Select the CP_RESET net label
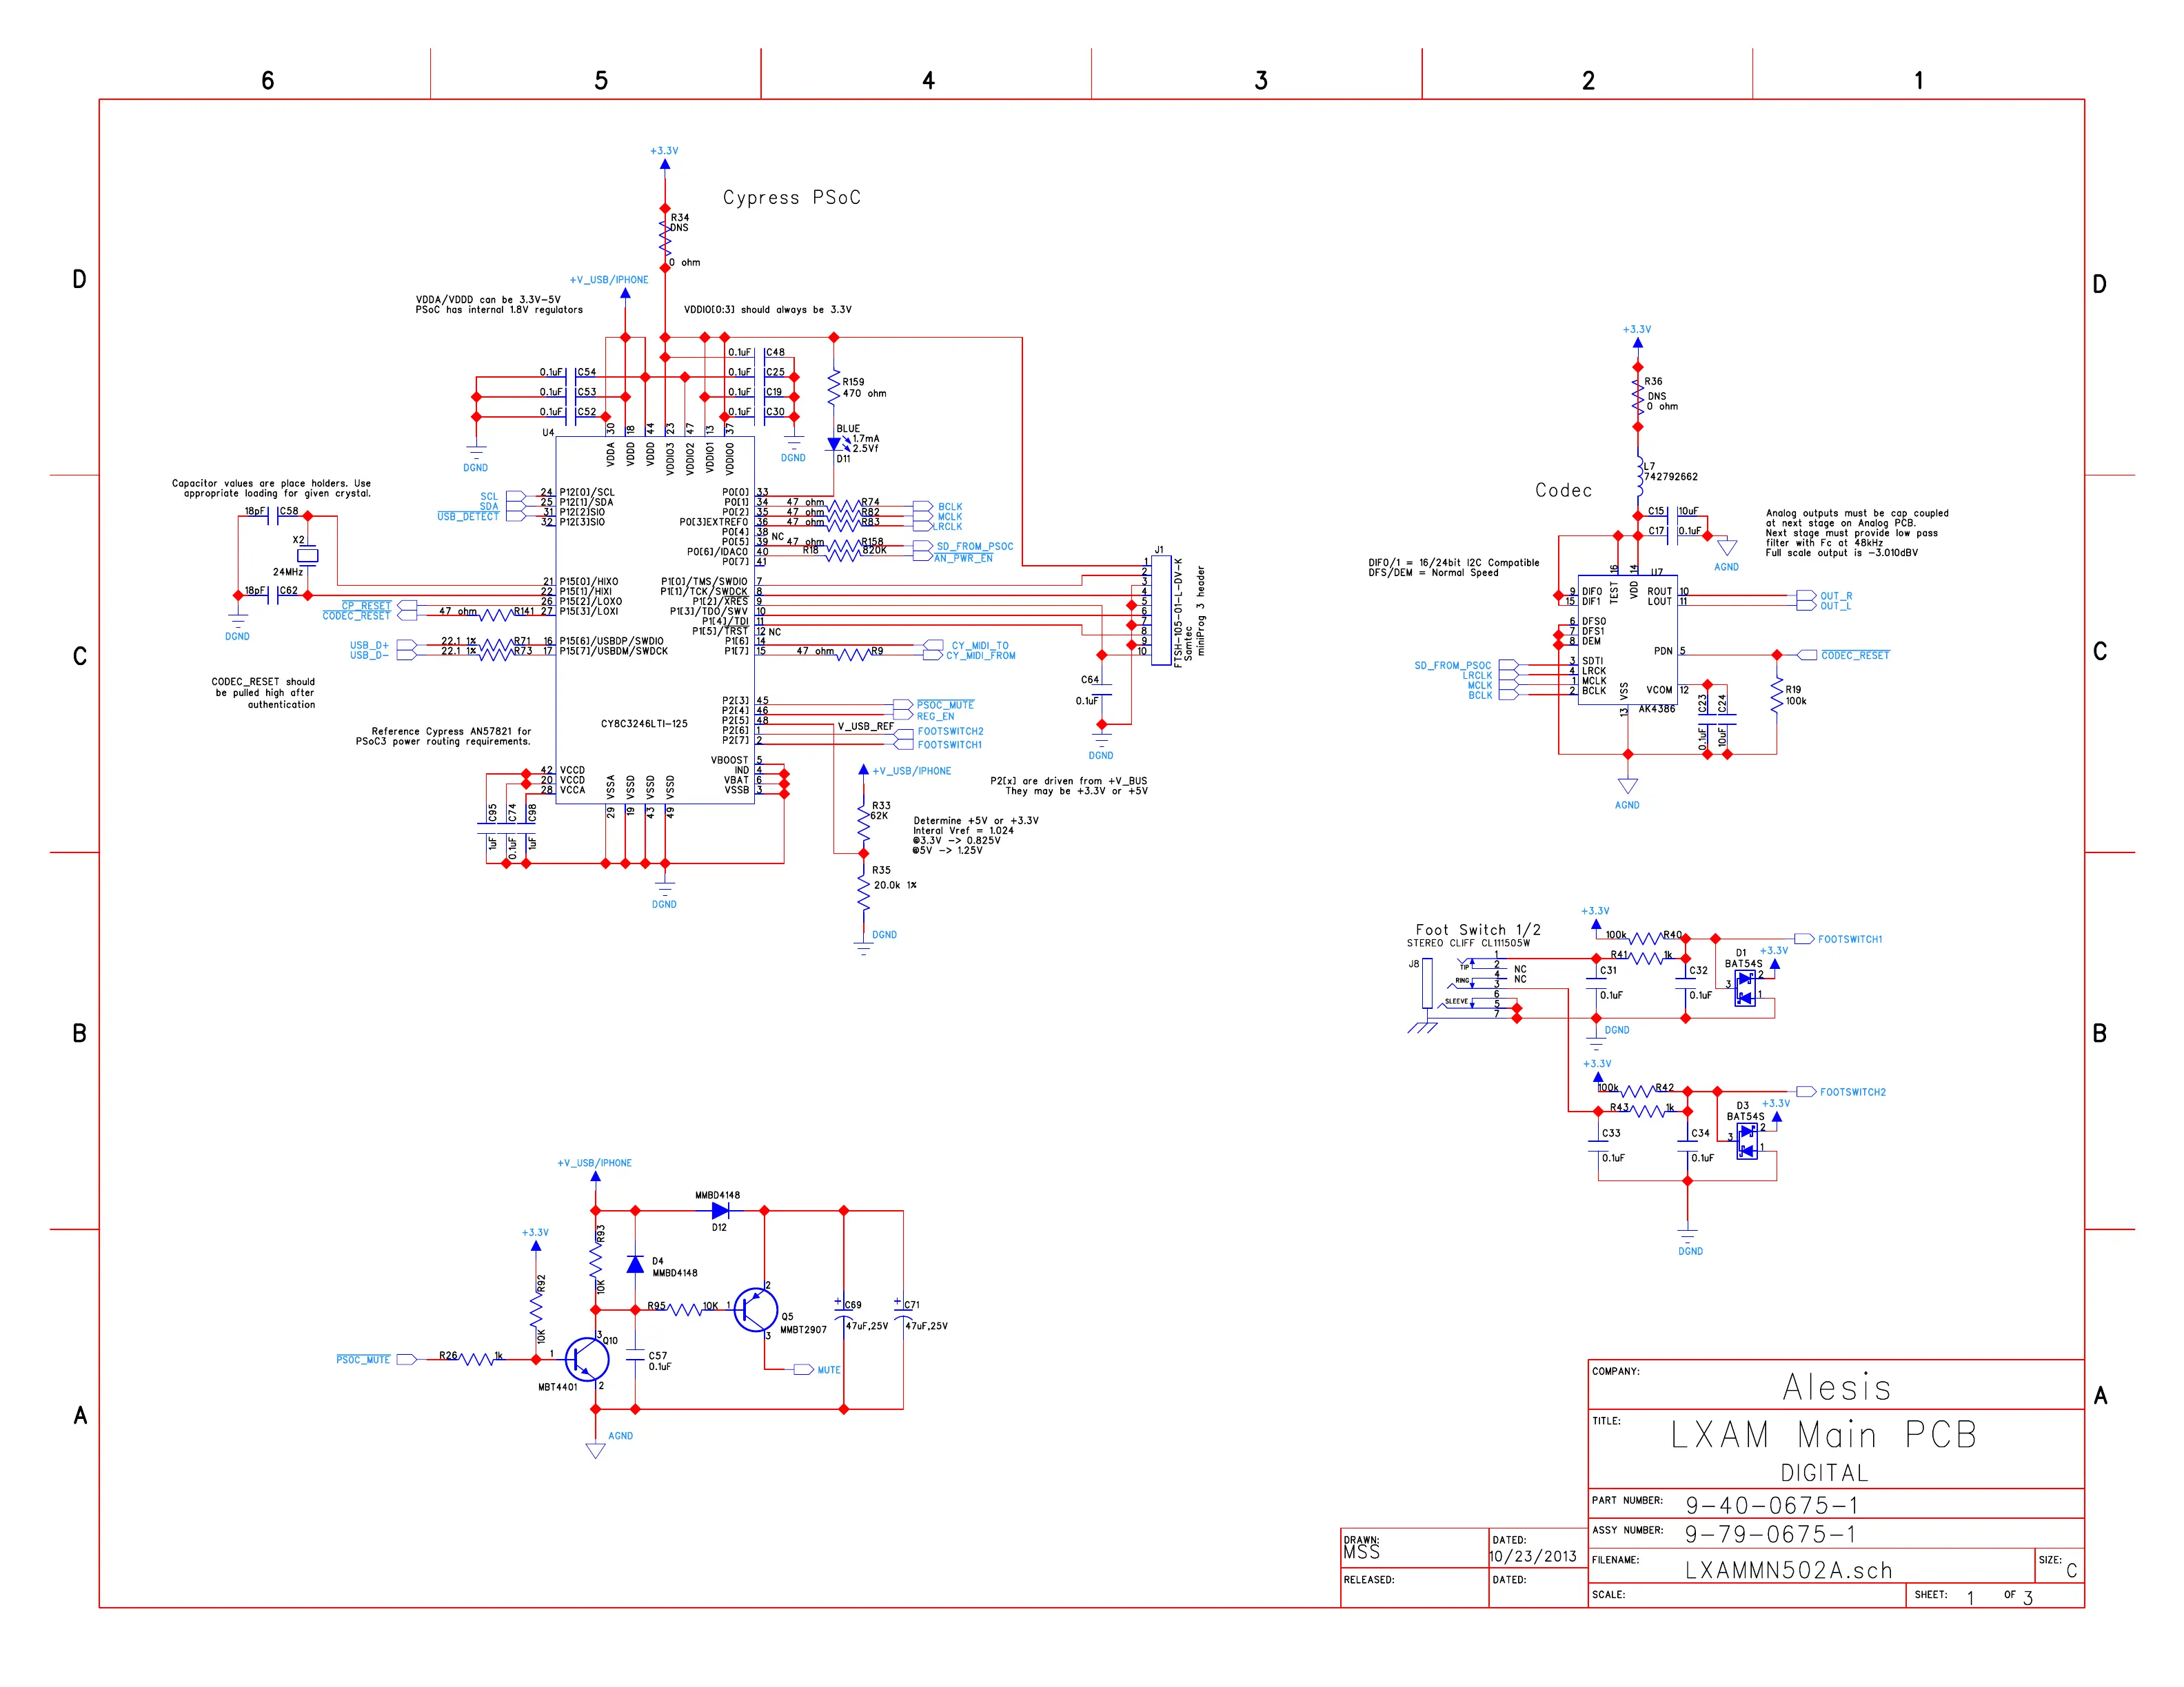 tap(366, 606)
